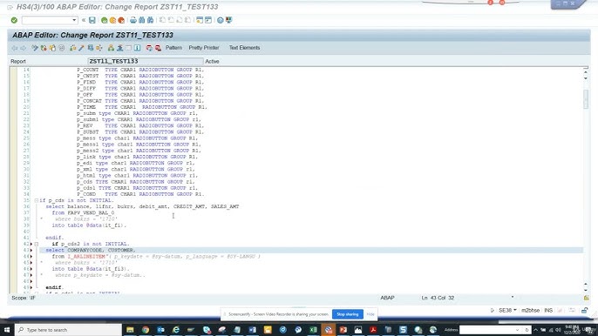Click the Display object list hierarchy icon
This screenshot has height=336, width=598.
point(111,48)
